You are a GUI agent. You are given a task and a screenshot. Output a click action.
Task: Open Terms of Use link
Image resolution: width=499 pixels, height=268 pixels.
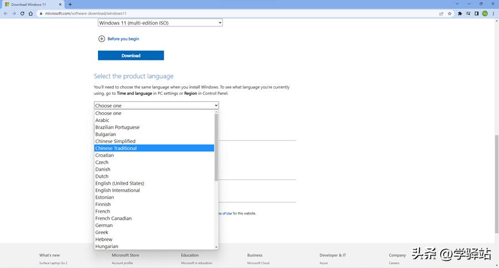click(x=226, y=213)
